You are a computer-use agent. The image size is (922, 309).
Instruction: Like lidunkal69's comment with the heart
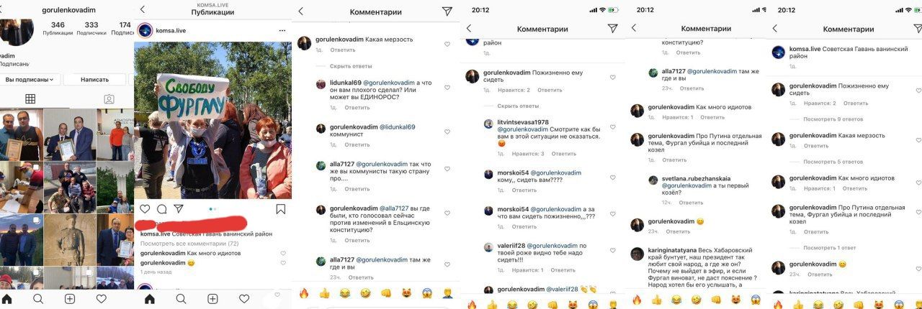click(447, 88)
